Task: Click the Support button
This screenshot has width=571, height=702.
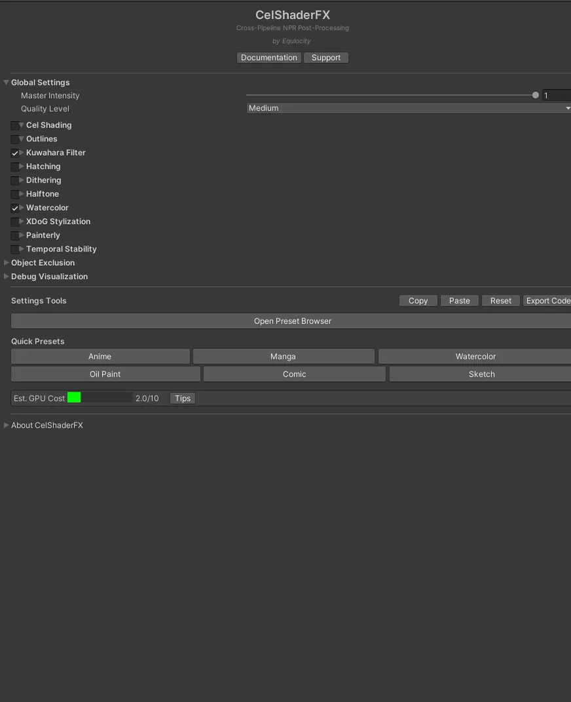Action: point(326,58)
